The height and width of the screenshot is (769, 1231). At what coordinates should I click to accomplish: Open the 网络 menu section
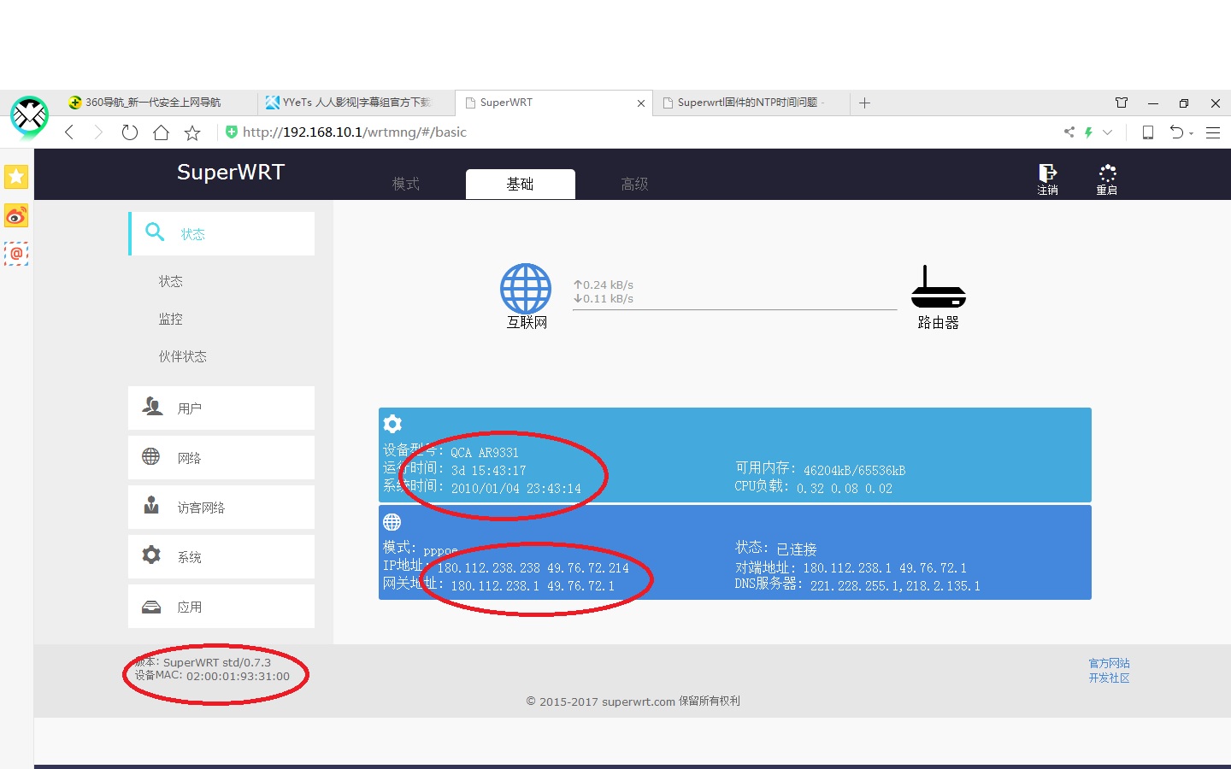(221, 457)
